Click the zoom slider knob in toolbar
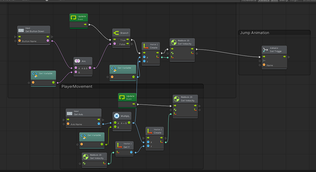 [47, 0]
